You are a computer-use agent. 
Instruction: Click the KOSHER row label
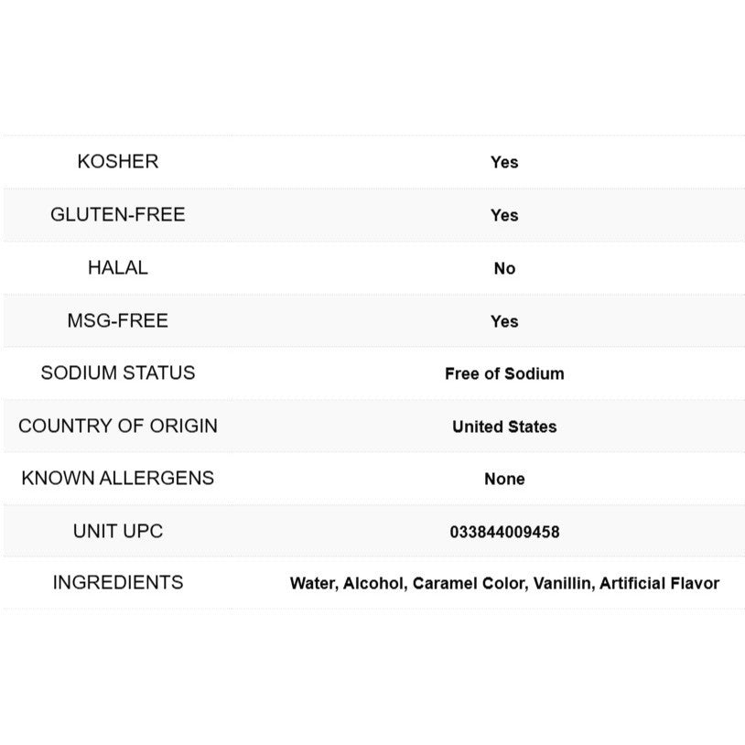click(117, 162)
